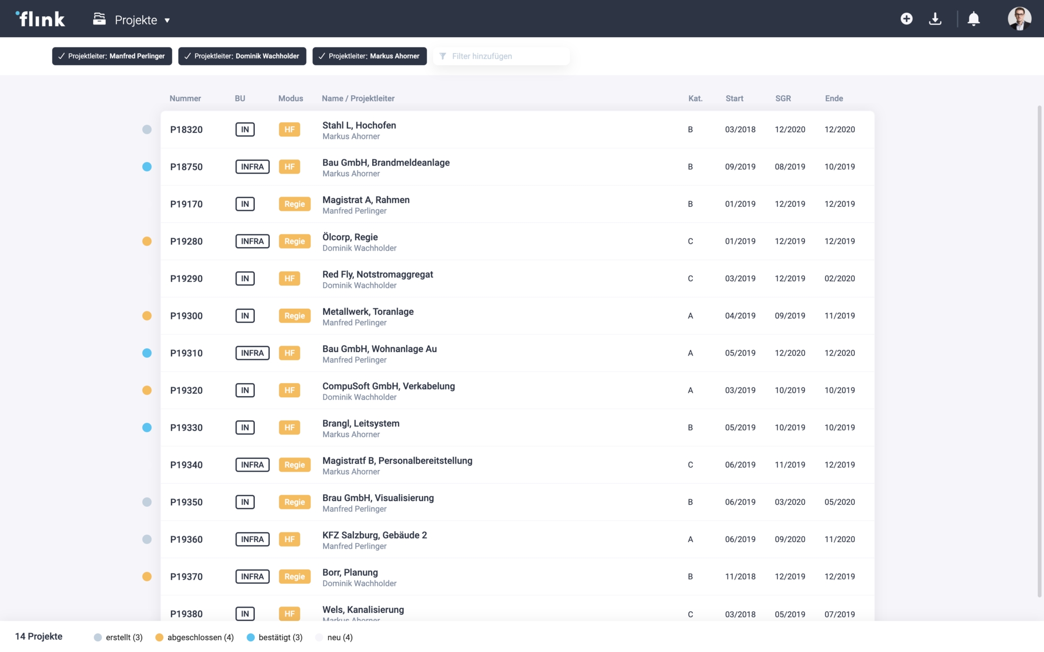
Task: Open project Red Fly, Notstromaggregat
Action: pos(377,274)
